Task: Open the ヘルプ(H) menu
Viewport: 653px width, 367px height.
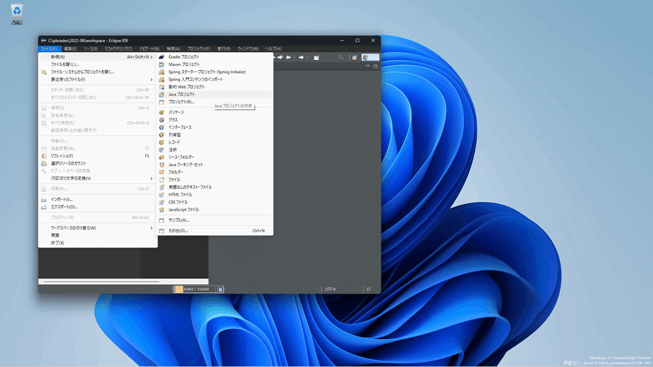Action: click(x=273, y=49)
